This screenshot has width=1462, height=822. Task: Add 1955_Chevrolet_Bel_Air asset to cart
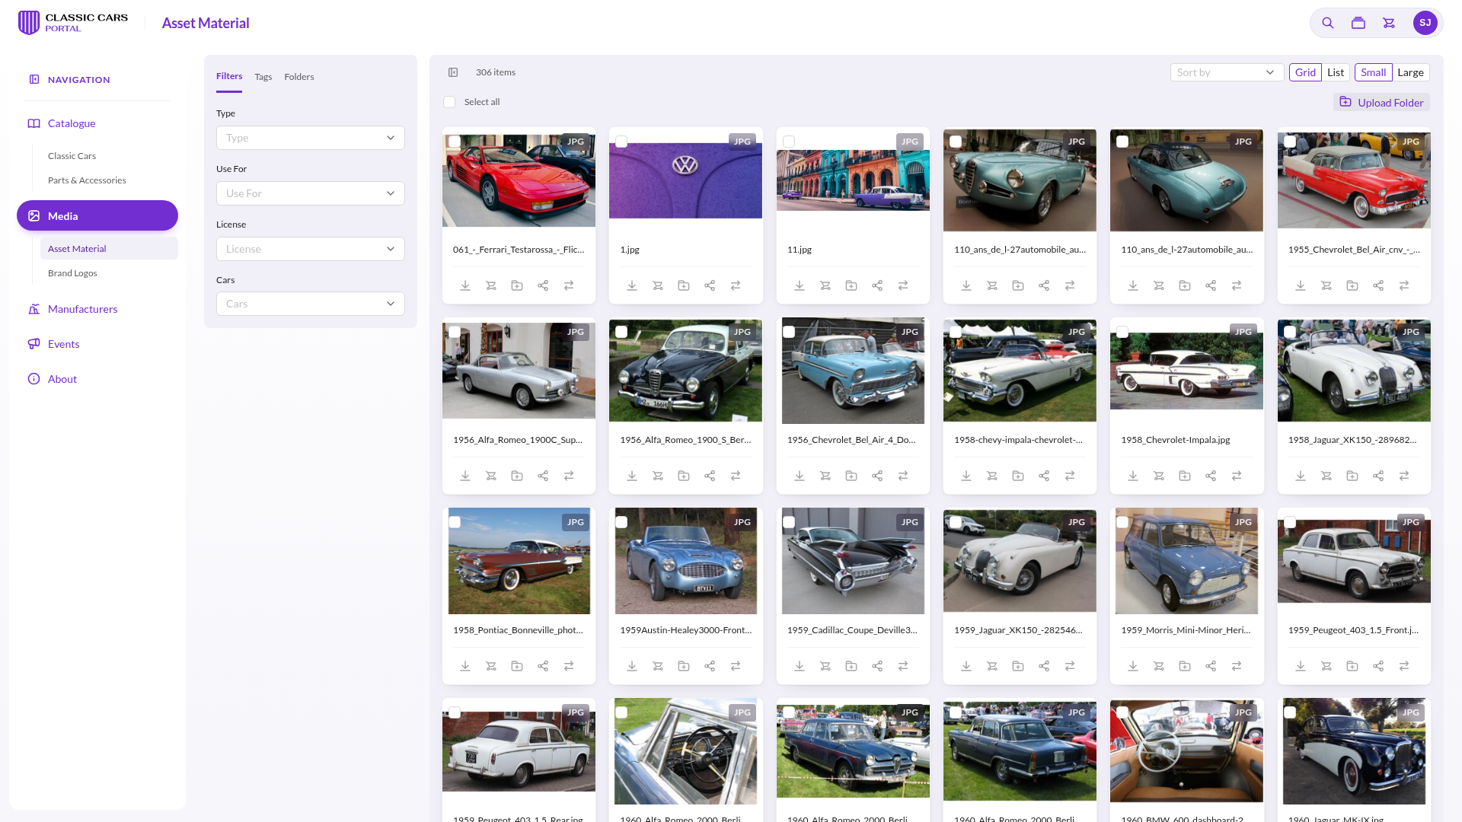pos(1326,285)
